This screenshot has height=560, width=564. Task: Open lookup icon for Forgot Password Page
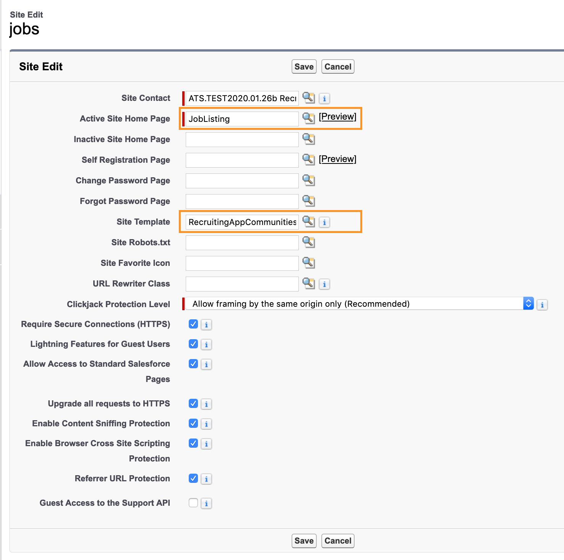click(309, 201)
